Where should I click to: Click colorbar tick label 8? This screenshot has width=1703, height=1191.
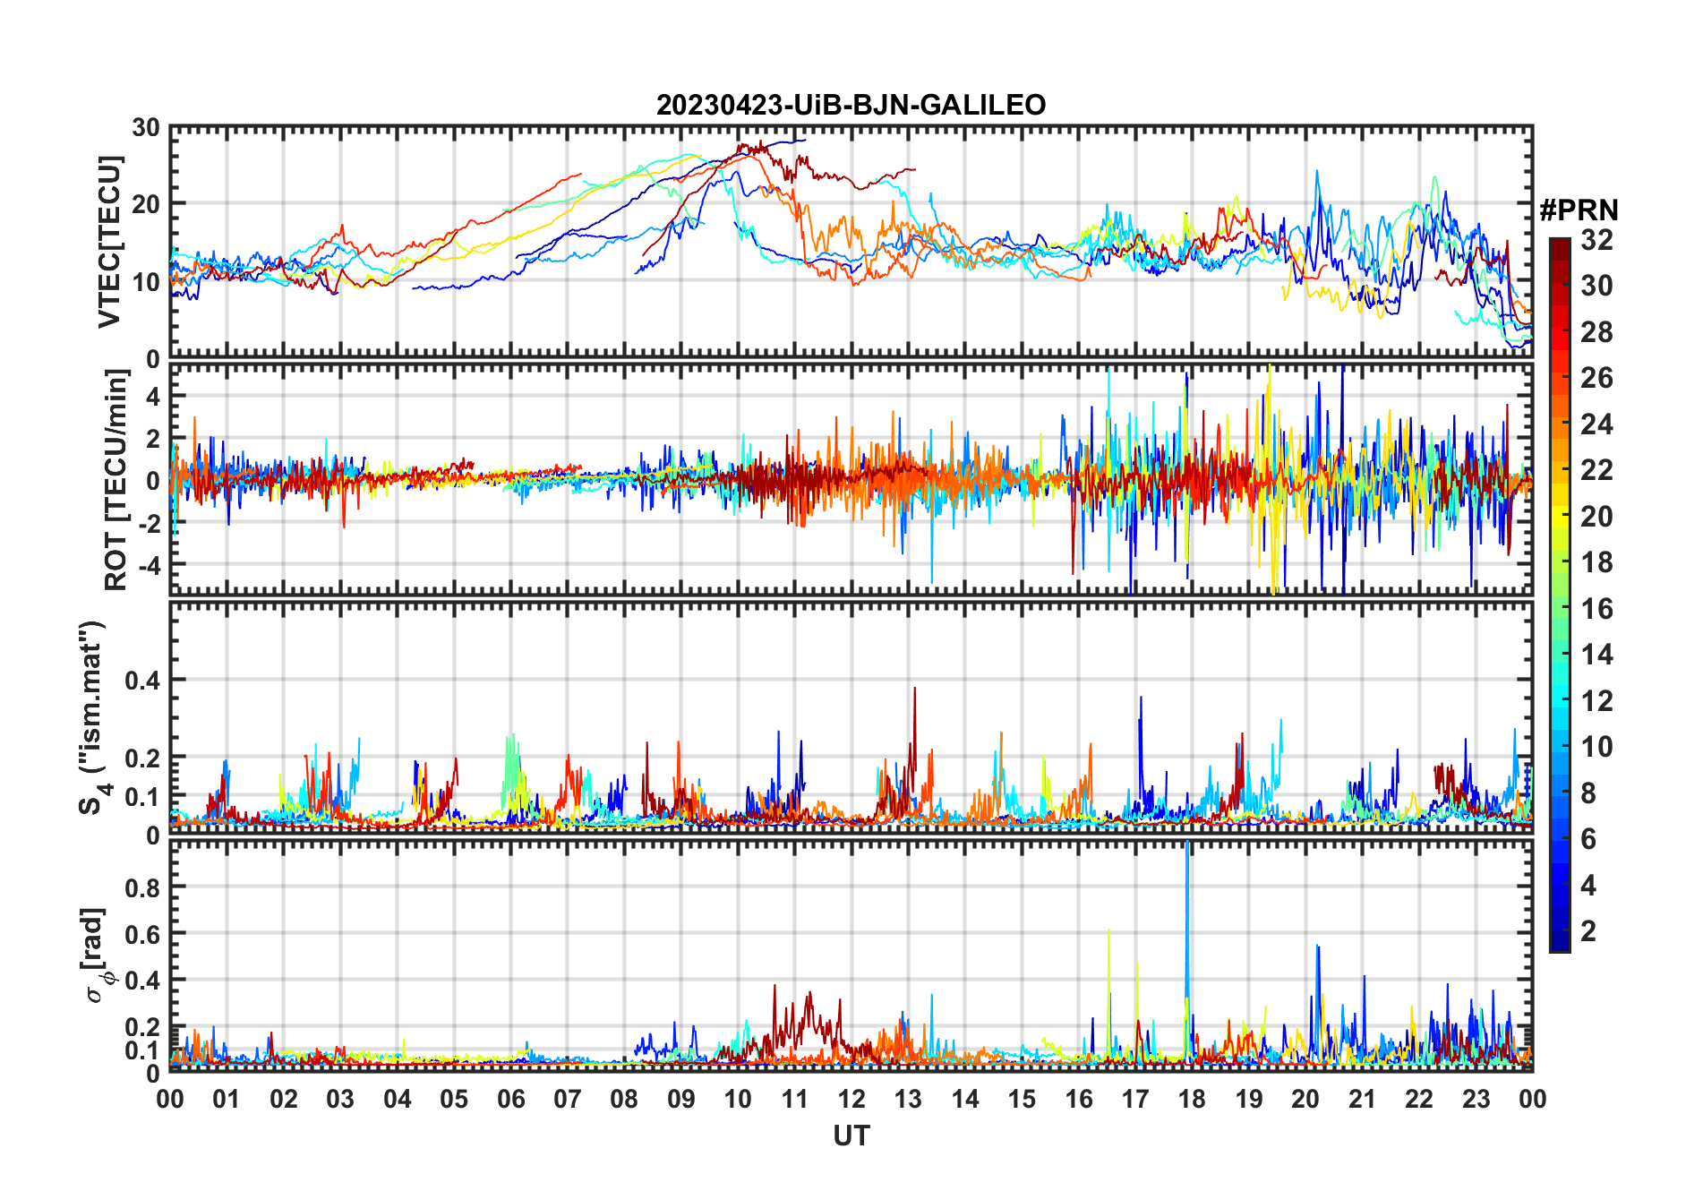pos(1588,793)
